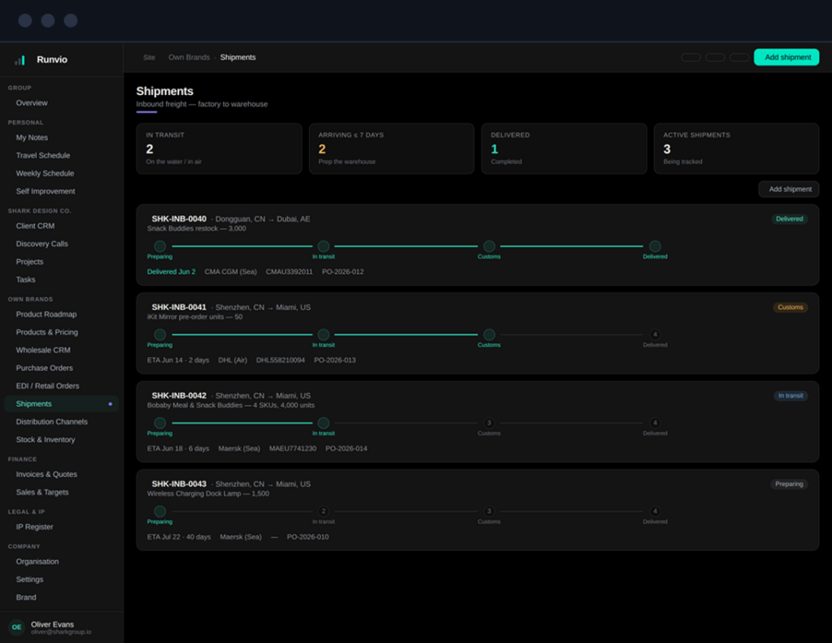Click the In transit badge on SHK-INB-0042
Image resolution: width=832 pixels, height=643 pixels.
790,396
